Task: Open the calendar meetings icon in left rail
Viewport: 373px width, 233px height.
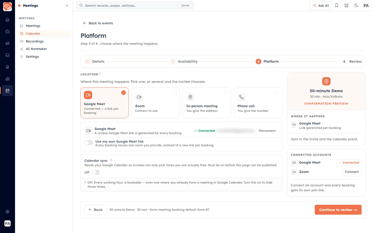Action: click(x=8, y=91)
